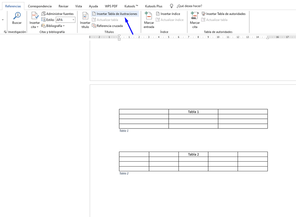The width and height of the screenshot is (296, 217).
Task: Open the Kutools tab
Action: pos(131,6)
